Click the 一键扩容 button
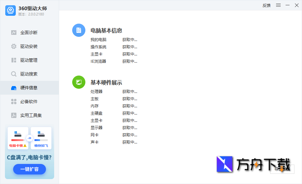This screenshot has height=184, width=302. (x=30, y=169)
